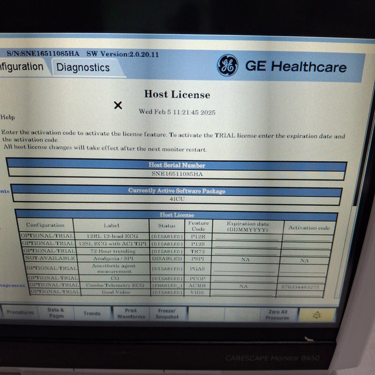This screenshot has height=375, width=375.
Task: Click the Anesthetic agent measurement label
Action: point(114,268)
